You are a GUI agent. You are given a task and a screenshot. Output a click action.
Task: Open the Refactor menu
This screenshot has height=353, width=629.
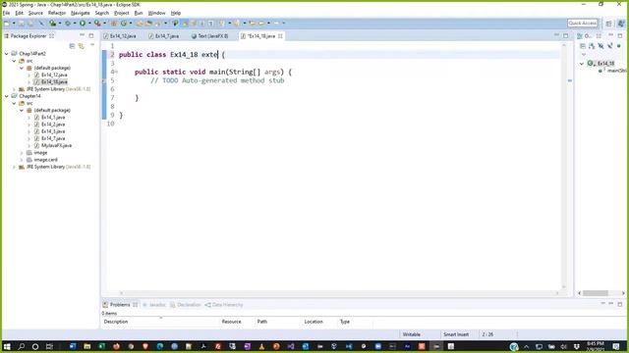click(57, 13)
